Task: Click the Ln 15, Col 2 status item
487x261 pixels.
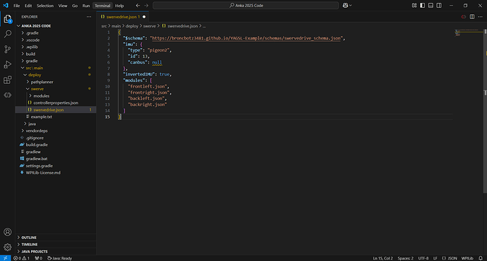Action: coord(383,258)
